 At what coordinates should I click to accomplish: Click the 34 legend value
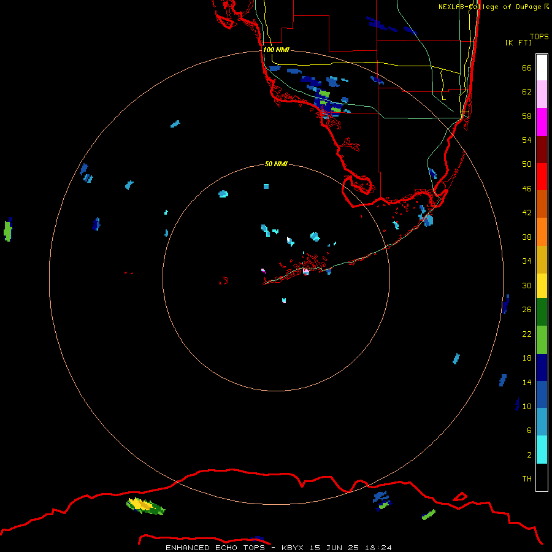(x=527, y=261)
